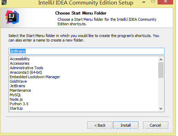Select the Python 3.5 folder
This screenshot has width=178, height=136.
tap(19, 104)
